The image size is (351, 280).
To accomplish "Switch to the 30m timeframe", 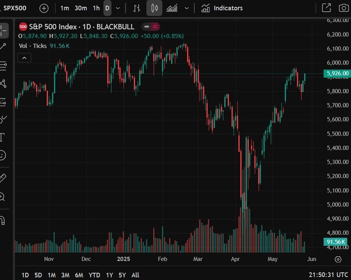I will [81, 8].
